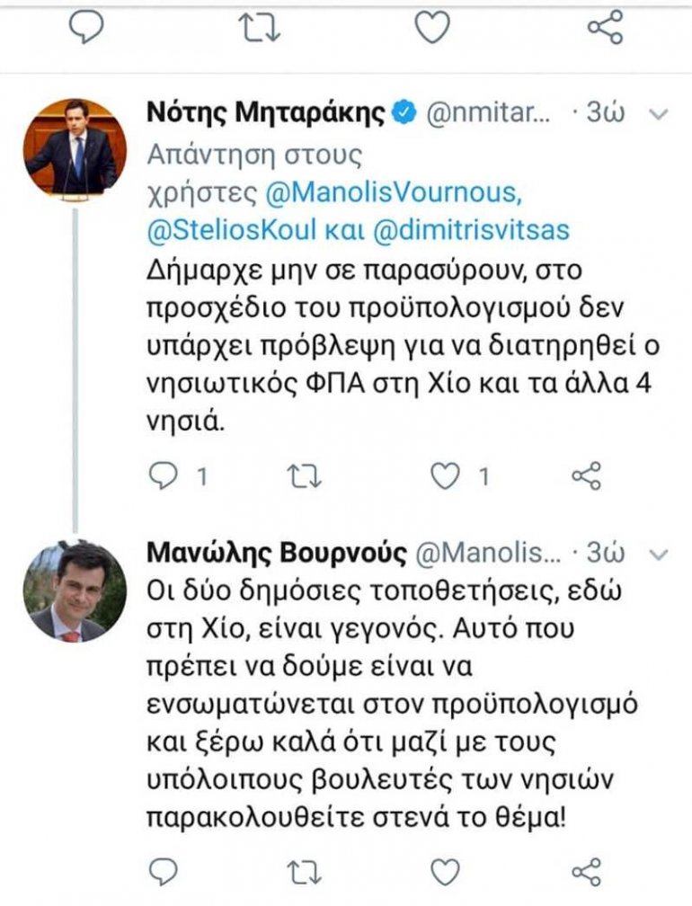Retweet the Νότης Μηταράκης tweet

click(x=305, y=476)
